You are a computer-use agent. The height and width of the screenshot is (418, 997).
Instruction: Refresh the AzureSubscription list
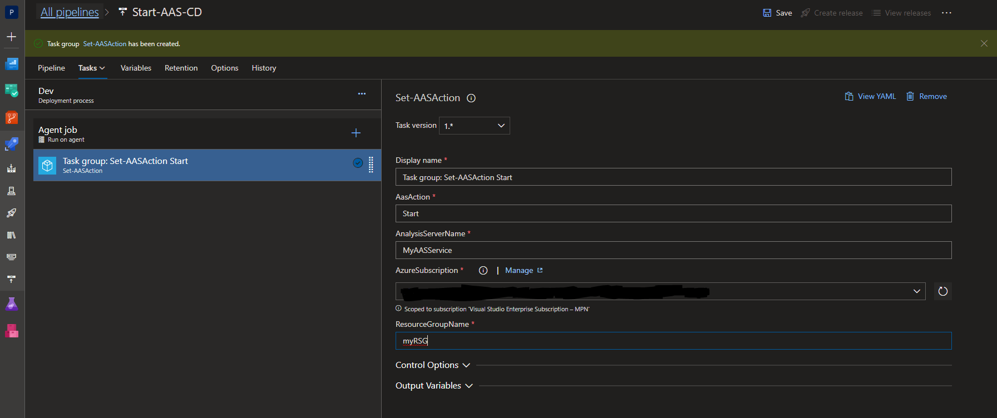[942, 291]
